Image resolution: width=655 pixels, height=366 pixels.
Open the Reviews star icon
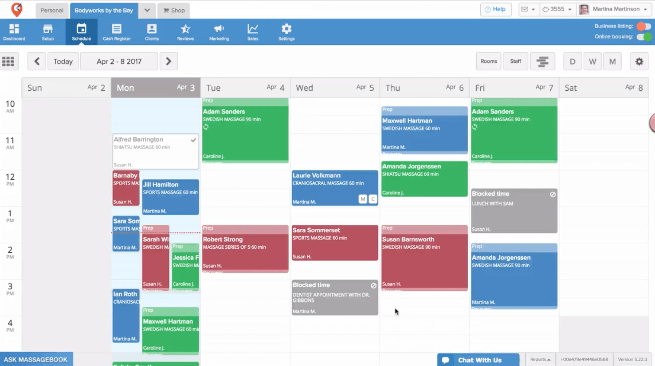(x=185, y=32)
